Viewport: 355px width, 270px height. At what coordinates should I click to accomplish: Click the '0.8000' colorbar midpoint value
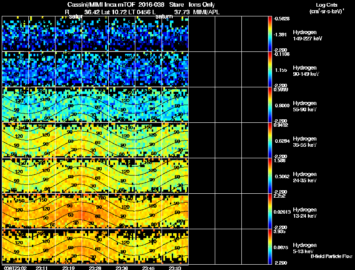pos(282,106)
